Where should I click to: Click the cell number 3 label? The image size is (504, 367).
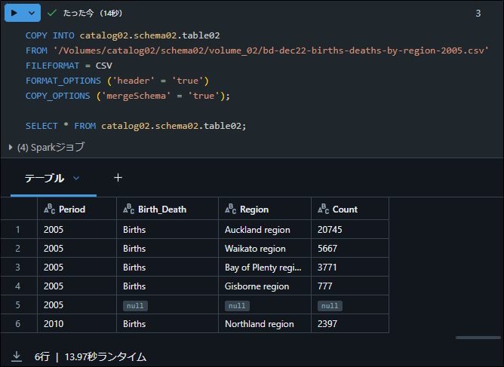click(478, 13)
